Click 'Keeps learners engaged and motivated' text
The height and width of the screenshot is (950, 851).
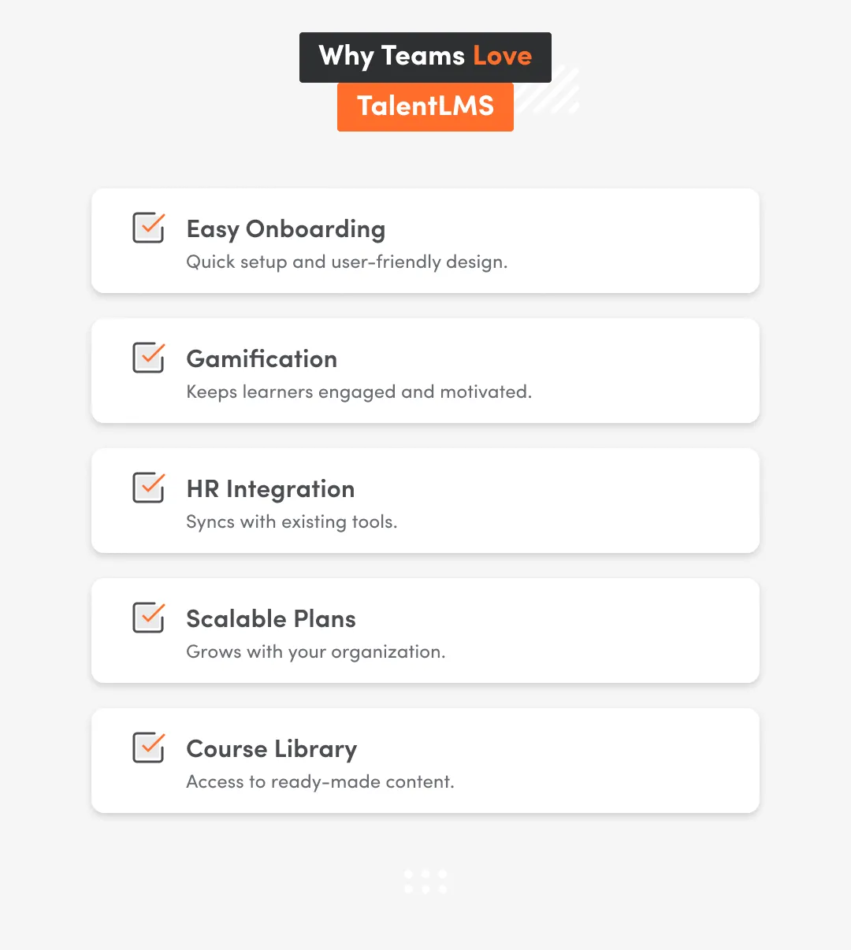click(x=359, y=392)
